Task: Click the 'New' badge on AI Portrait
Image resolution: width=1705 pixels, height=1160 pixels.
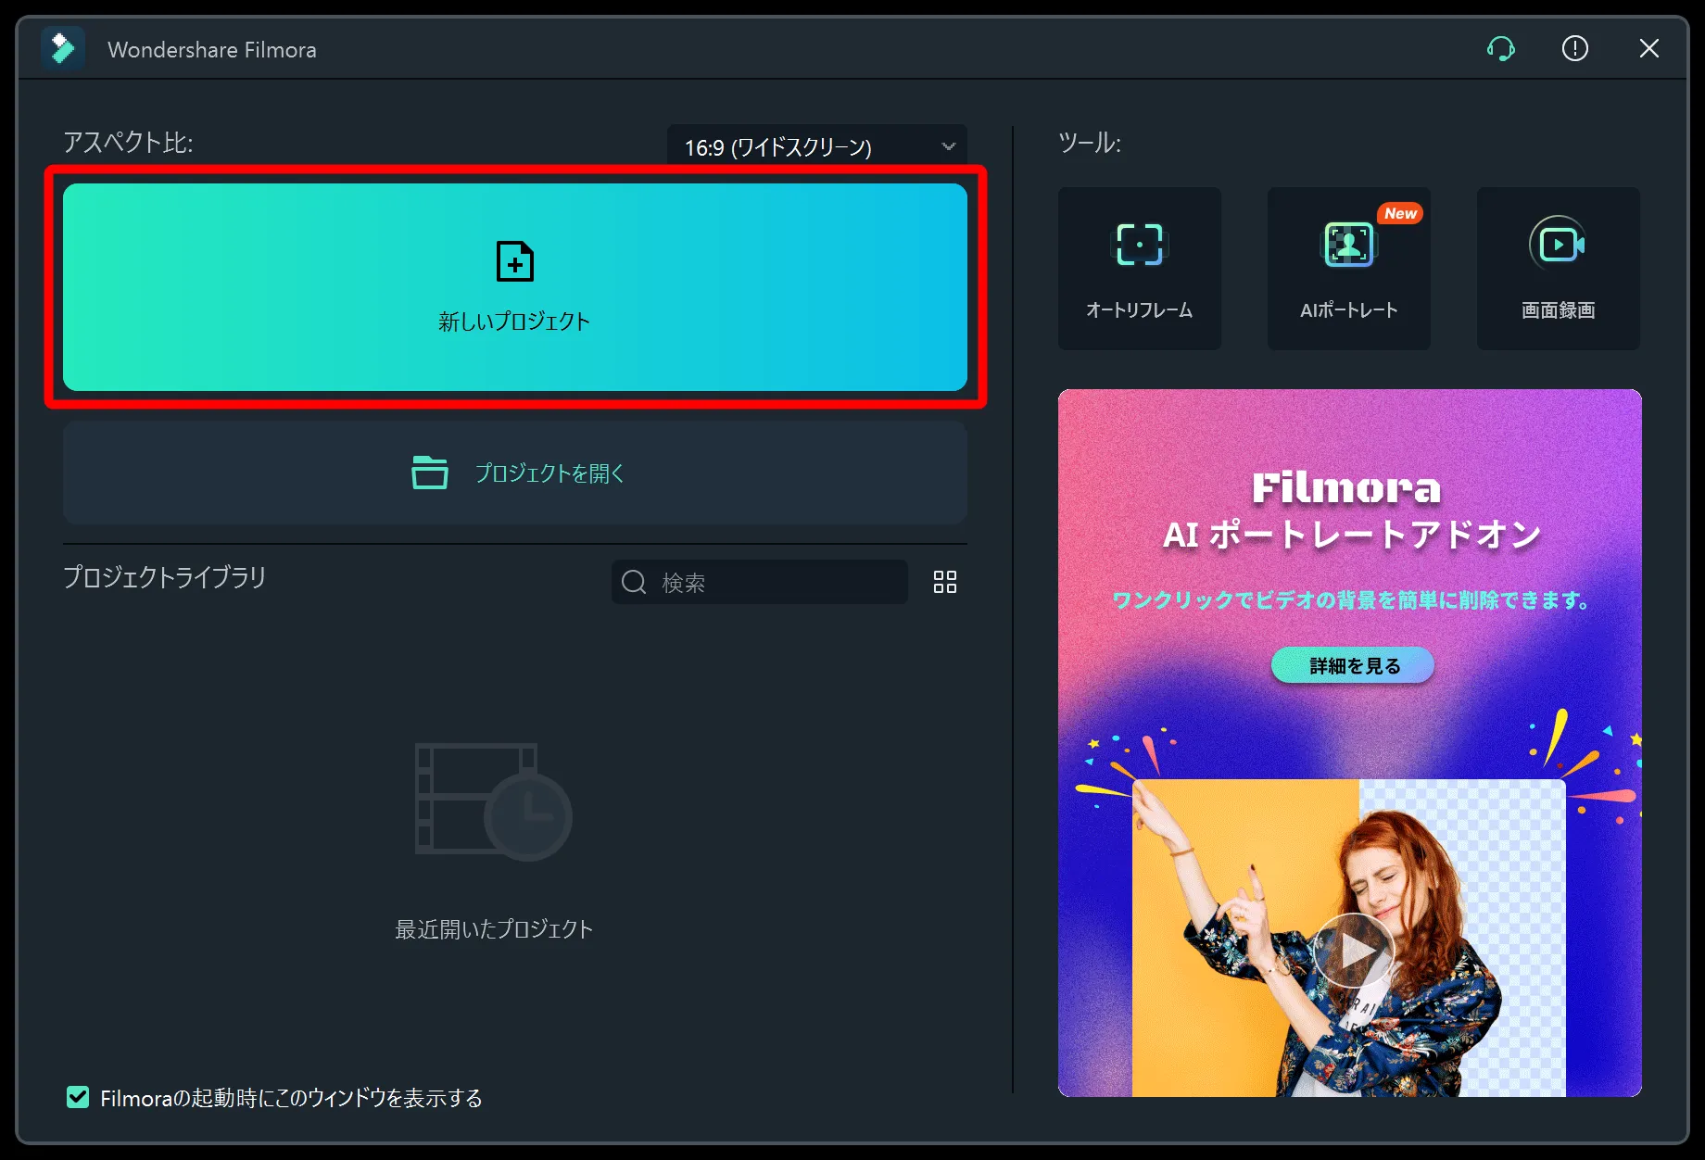Action: pos(1400,213)
